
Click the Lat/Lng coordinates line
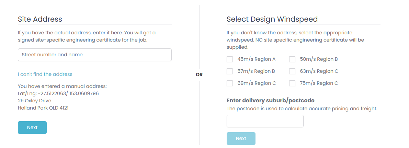click(58, 93)
